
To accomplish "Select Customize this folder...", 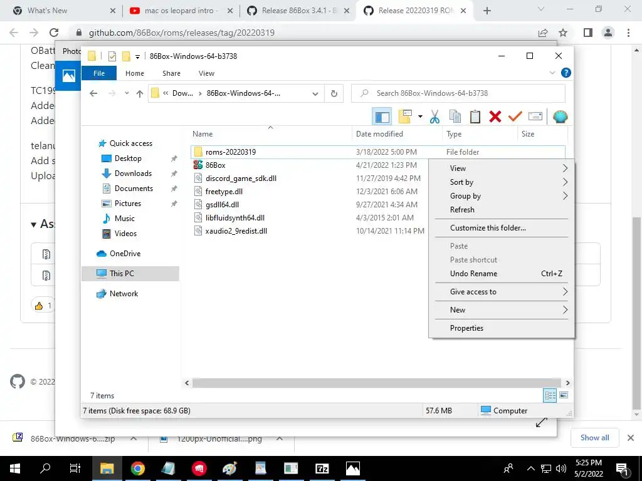I will coord(502,228).
